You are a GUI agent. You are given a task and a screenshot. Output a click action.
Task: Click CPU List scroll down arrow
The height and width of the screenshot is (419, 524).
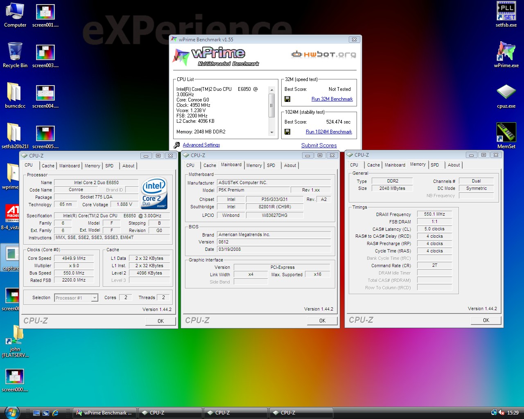point(271,133)
